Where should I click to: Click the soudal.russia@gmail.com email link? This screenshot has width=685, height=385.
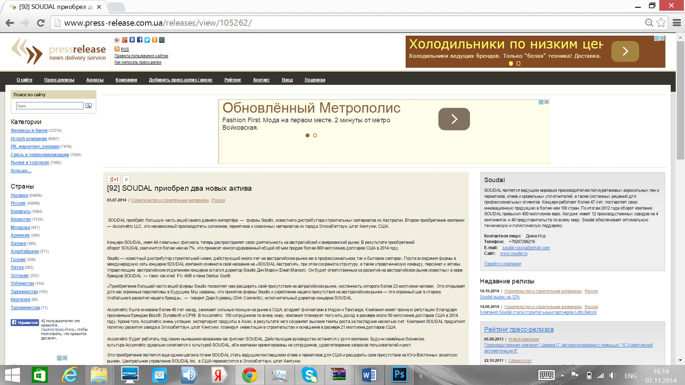click(x=526, y=248)
